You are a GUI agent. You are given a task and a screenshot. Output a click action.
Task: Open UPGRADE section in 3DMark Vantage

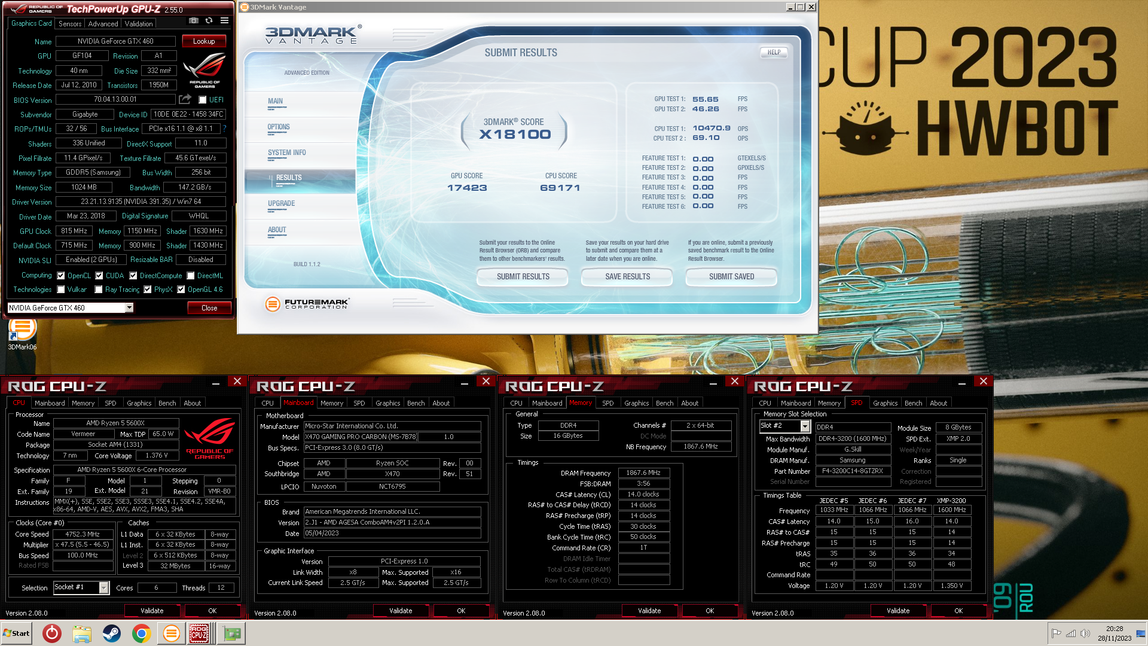pos(282,203)
